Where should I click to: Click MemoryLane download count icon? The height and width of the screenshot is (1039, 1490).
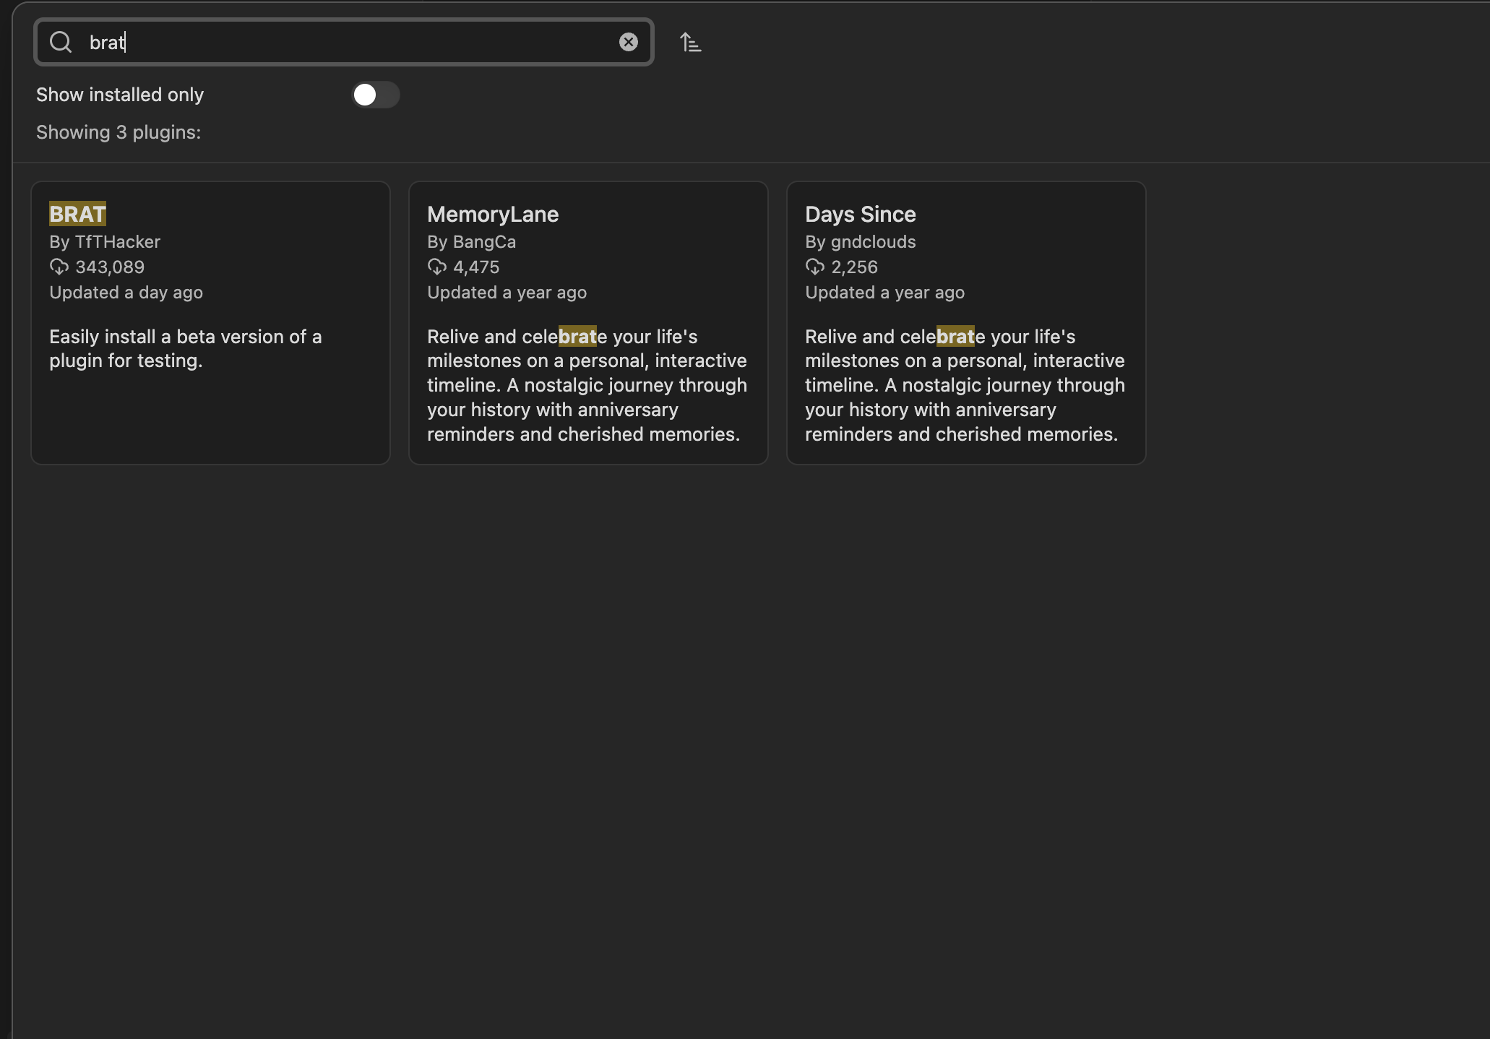436,267
